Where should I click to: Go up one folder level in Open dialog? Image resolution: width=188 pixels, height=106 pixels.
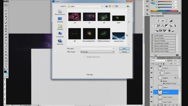tap(110, 6)
